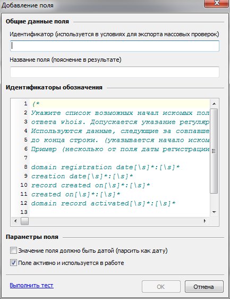Close the Добавление поля dialog window
The image size is (230, 299).
click(x=217, y=3)
